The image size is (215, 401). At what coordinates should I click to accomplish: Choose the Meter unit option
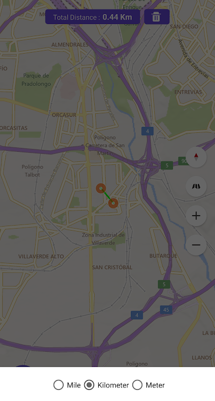[137, 385]
